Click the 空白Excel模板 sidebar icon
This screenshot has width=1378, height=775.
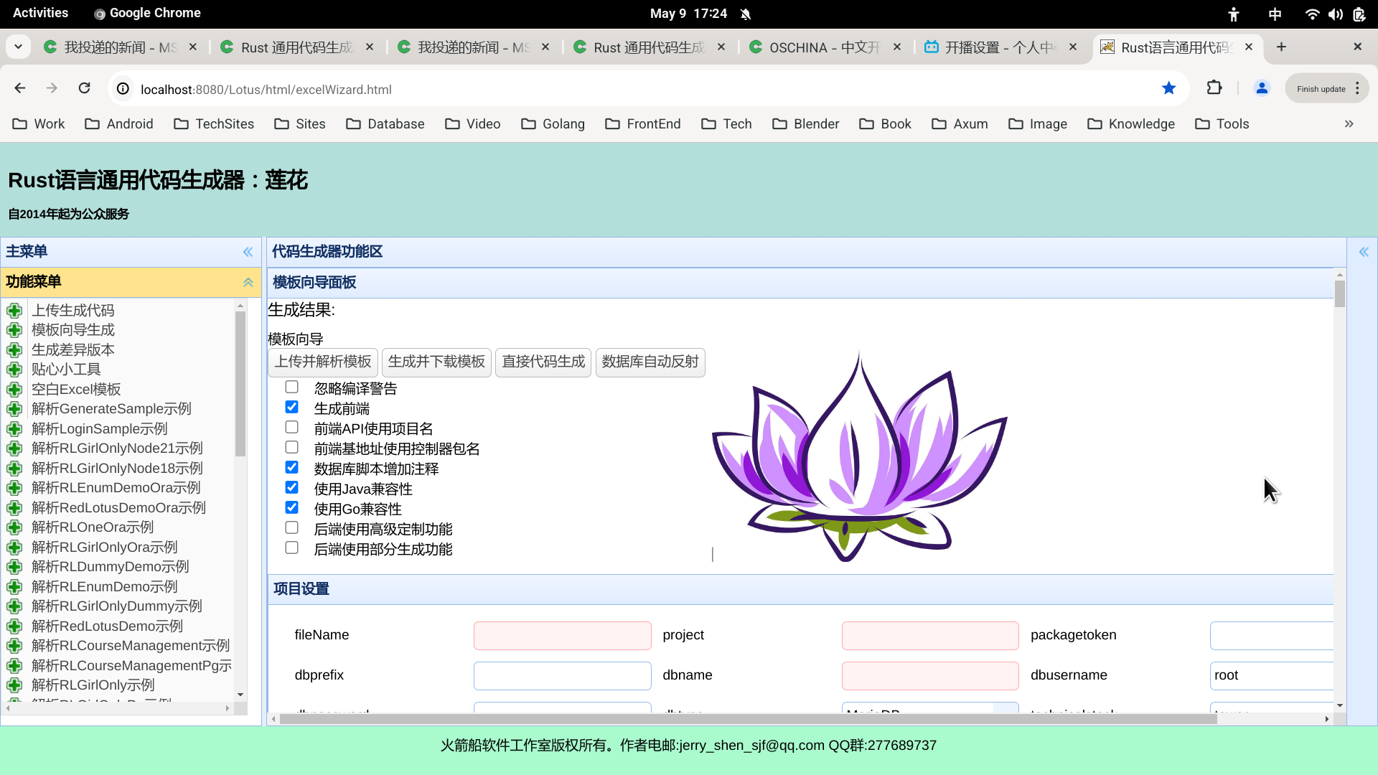coord(16,389)
